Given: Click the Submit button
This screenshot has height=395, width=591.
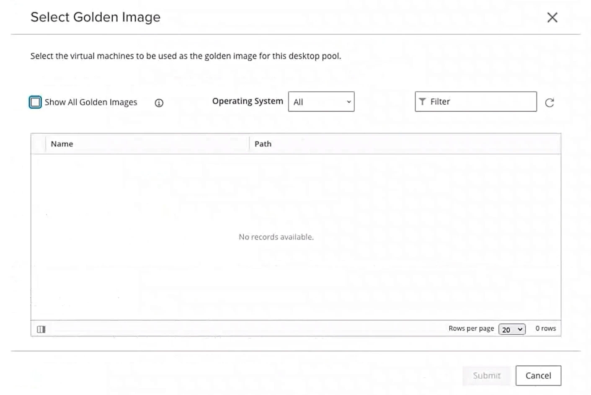Looking at the screenshot, I should click(486, 376).
